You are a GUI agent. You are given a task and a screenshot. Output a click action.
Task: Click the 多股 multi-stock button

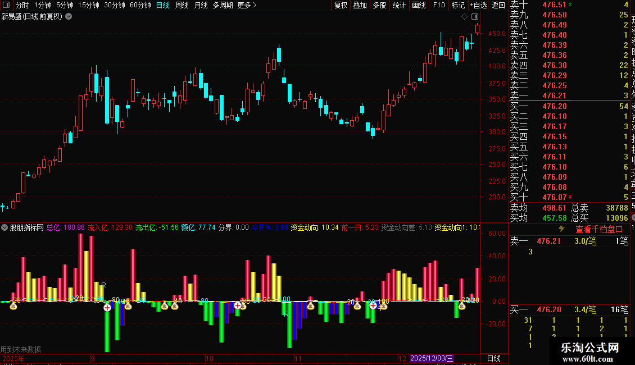point(379,5)
